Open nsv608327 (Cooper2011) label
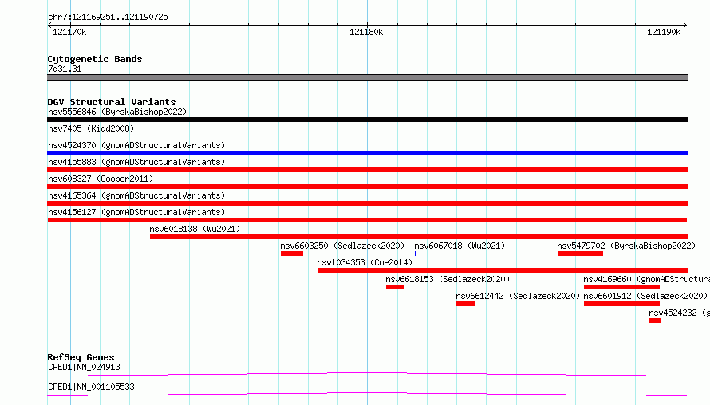 [101, 179]
